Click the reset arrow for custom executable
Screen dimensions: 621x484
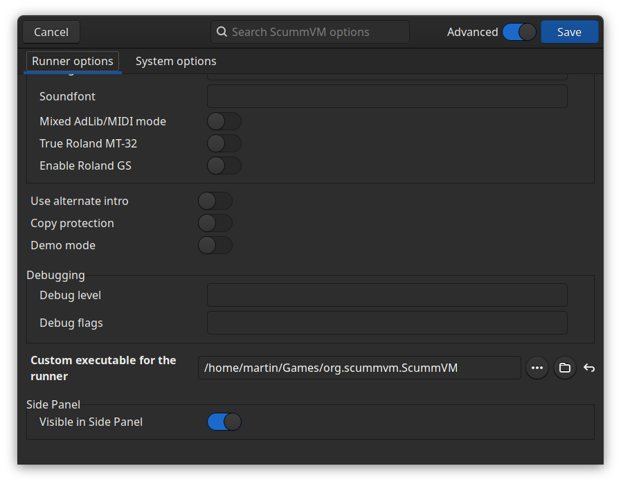589,368
